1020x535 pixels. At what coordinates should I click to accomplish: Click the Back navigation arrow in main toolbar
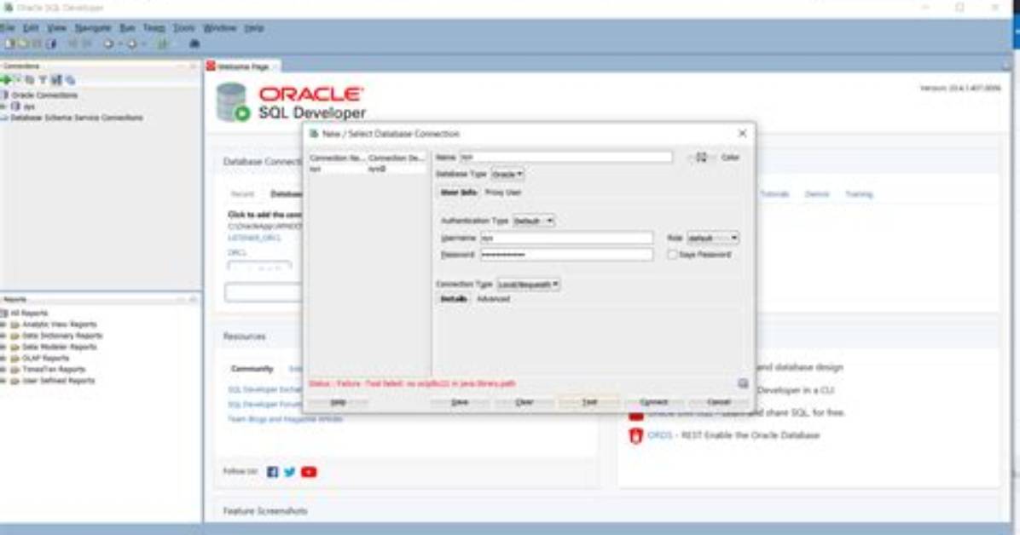click(x=108, y=43)
